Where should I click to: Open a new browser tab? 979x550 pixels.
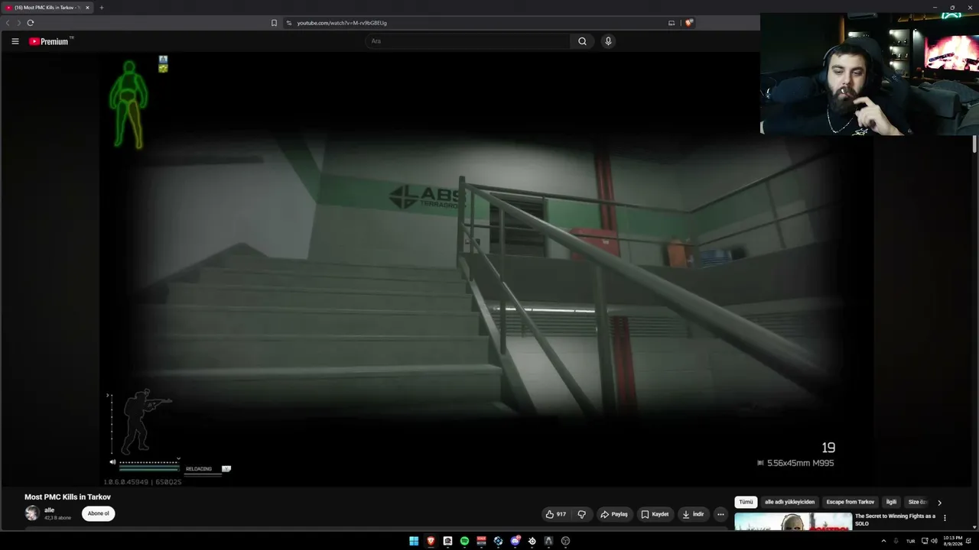point(101,8)
